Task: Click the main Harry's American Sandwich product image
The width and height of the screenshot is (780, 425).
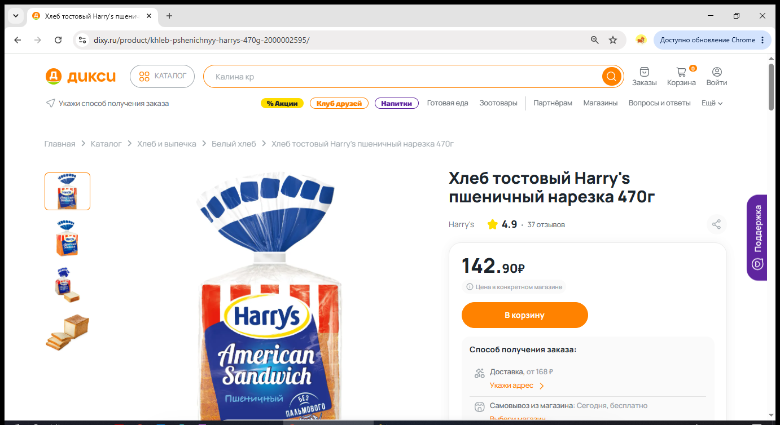Action: click(270, 296)
